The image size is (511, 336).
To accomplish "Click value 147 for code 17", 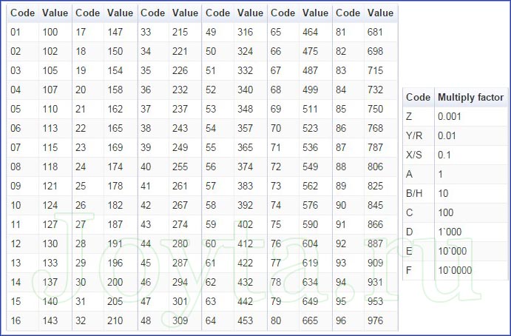I will click(115, 32).
